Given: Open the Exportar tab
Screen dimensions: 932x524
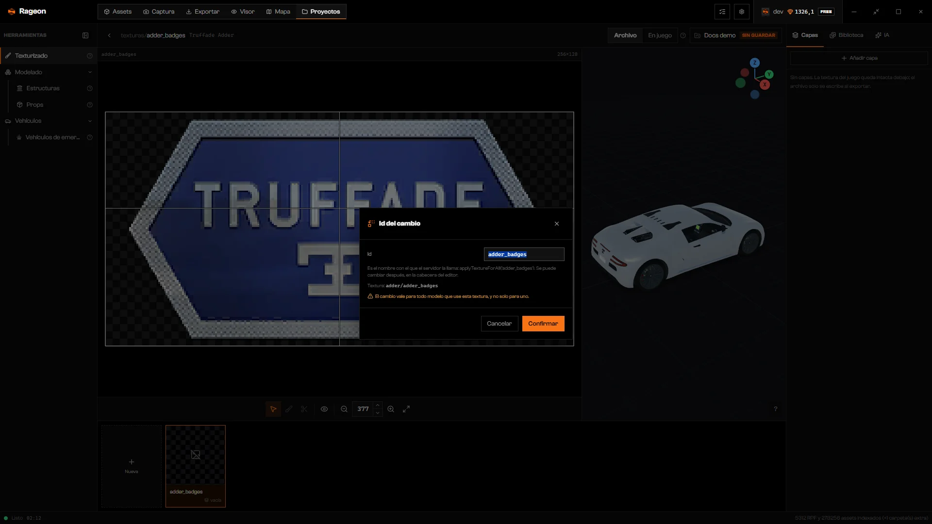Looking at the screenshot, I should [203, 12].
